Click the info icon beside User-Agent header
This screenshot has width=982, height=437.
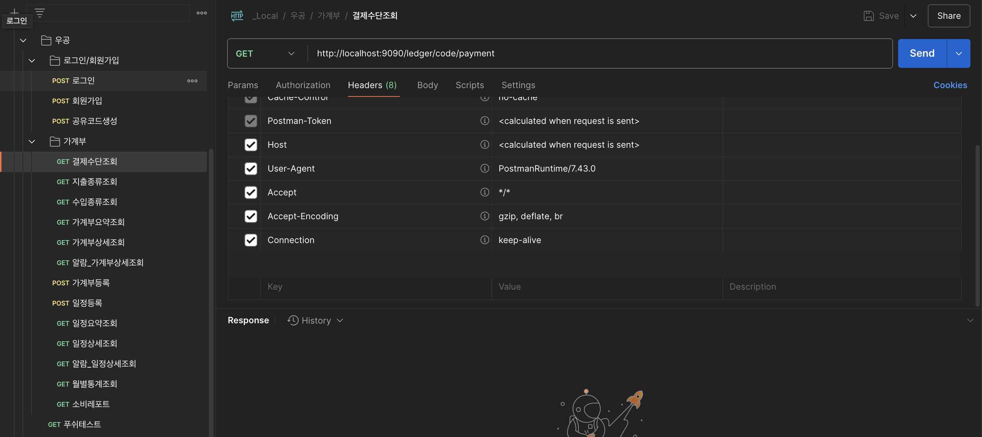pos(484,168)
